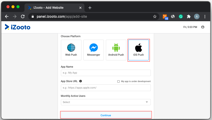
Task: Click the Fri, 5:03 PM time text
Action: click(190, 27)
